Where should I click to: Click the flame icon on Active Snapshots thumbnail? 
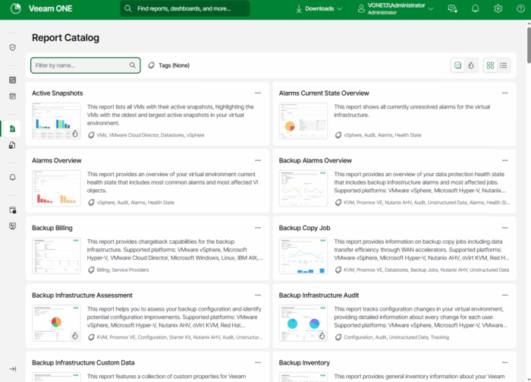75,134
